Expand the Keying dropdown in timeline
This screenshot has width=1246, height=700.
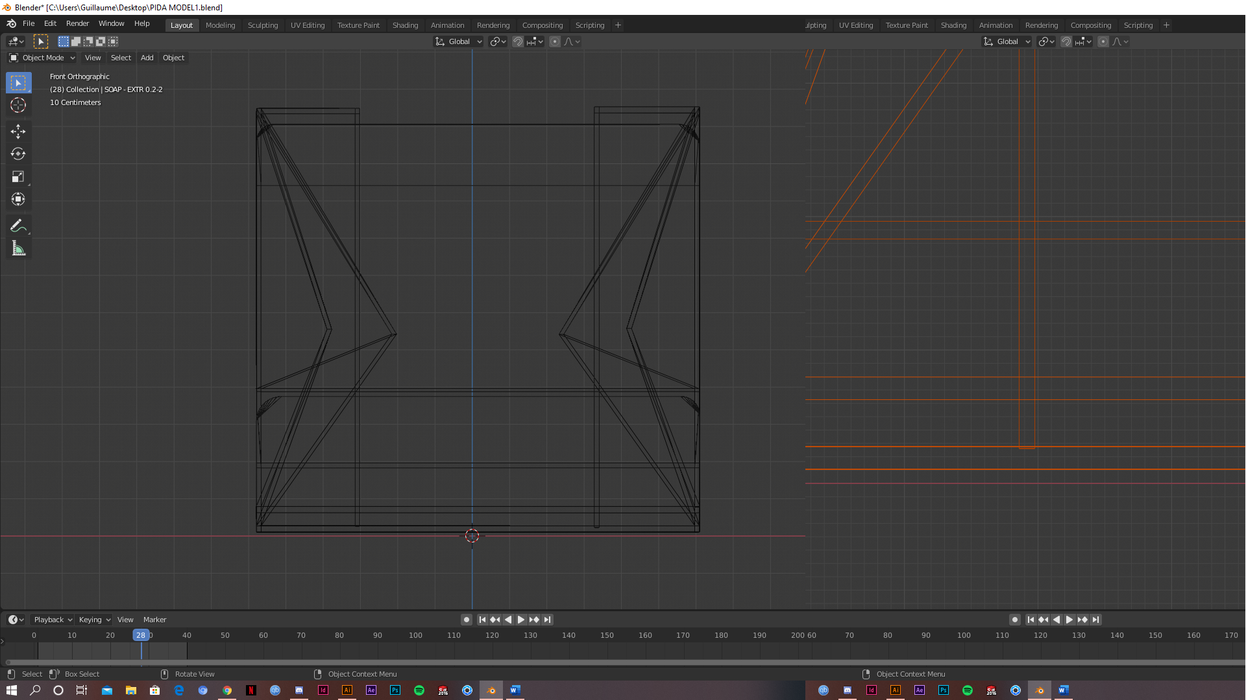click(x=94, y=620)
